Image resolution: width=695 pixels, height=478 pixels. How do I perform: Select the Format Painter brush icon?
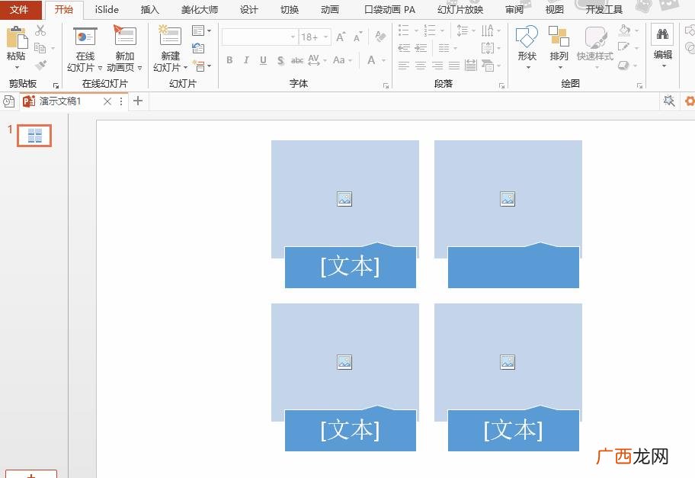(41, 66)
